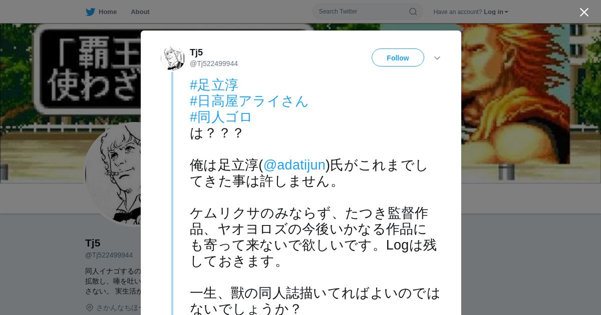This screenshot has width=601, height=315.
Task: Focus the Search Twitter field
Action: [363, 11]
